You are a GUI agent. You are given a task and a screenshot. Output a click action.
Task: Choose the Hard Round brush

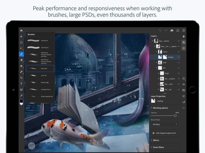40,48
